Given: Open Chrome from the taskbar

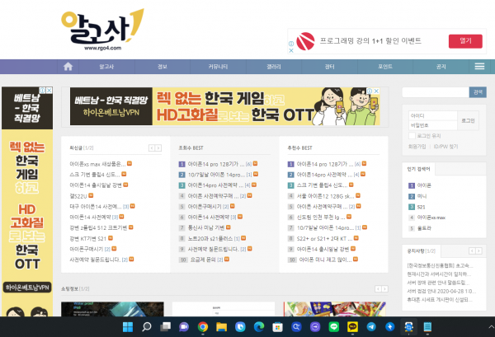Looking at the screenshot, I should coord(202,327).
